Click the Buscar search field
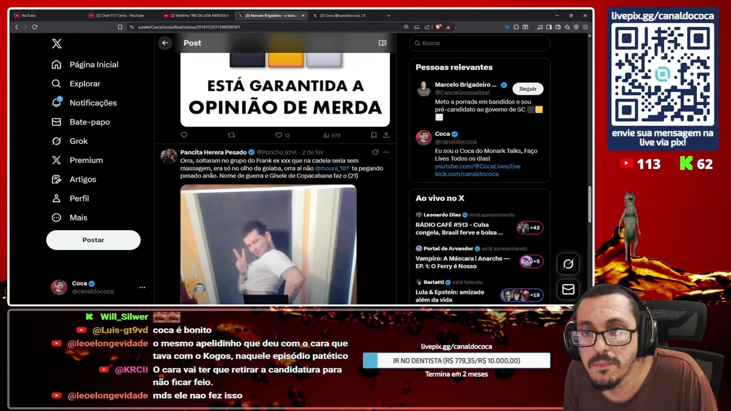This screenshot has width=731, height=411. point(480,43)
